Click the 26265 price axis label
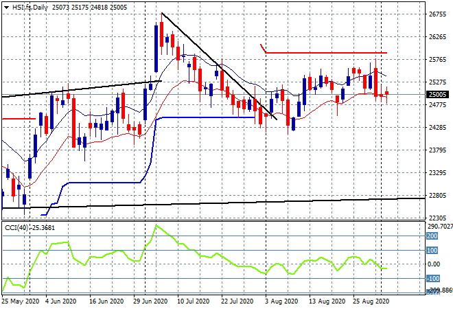Viewport: 453px width, 309px height. 437,36
